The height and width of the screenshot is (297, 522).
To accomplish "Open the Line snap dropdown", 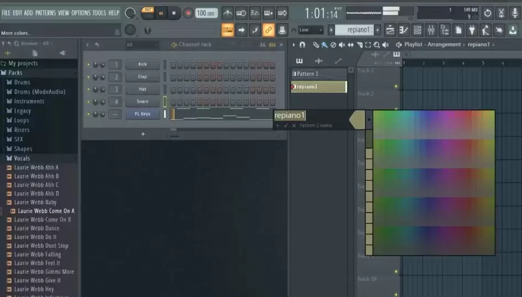I will pos(310,30).
